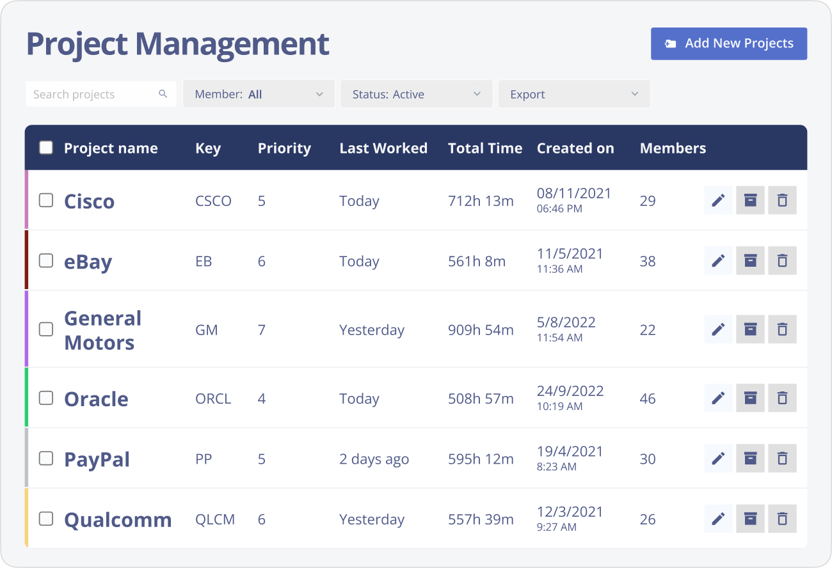
Task: Select all projects using the header checkbox
Action: point(45,147)
